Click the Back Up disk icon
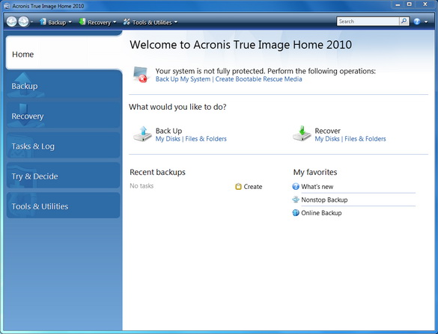Viewport: 438px width, 334px height. point(142,134)
